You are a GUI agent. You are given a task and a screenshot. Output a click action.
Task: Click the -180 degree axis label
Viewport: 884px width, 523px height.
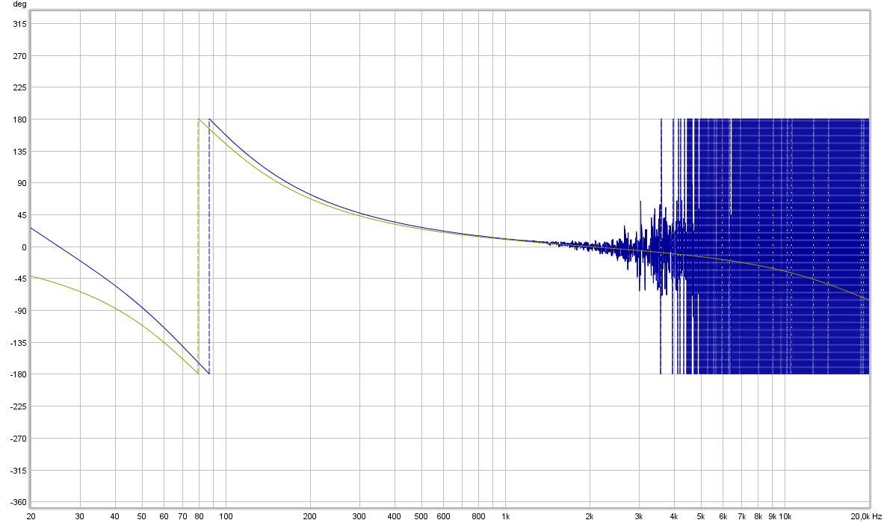19,374
